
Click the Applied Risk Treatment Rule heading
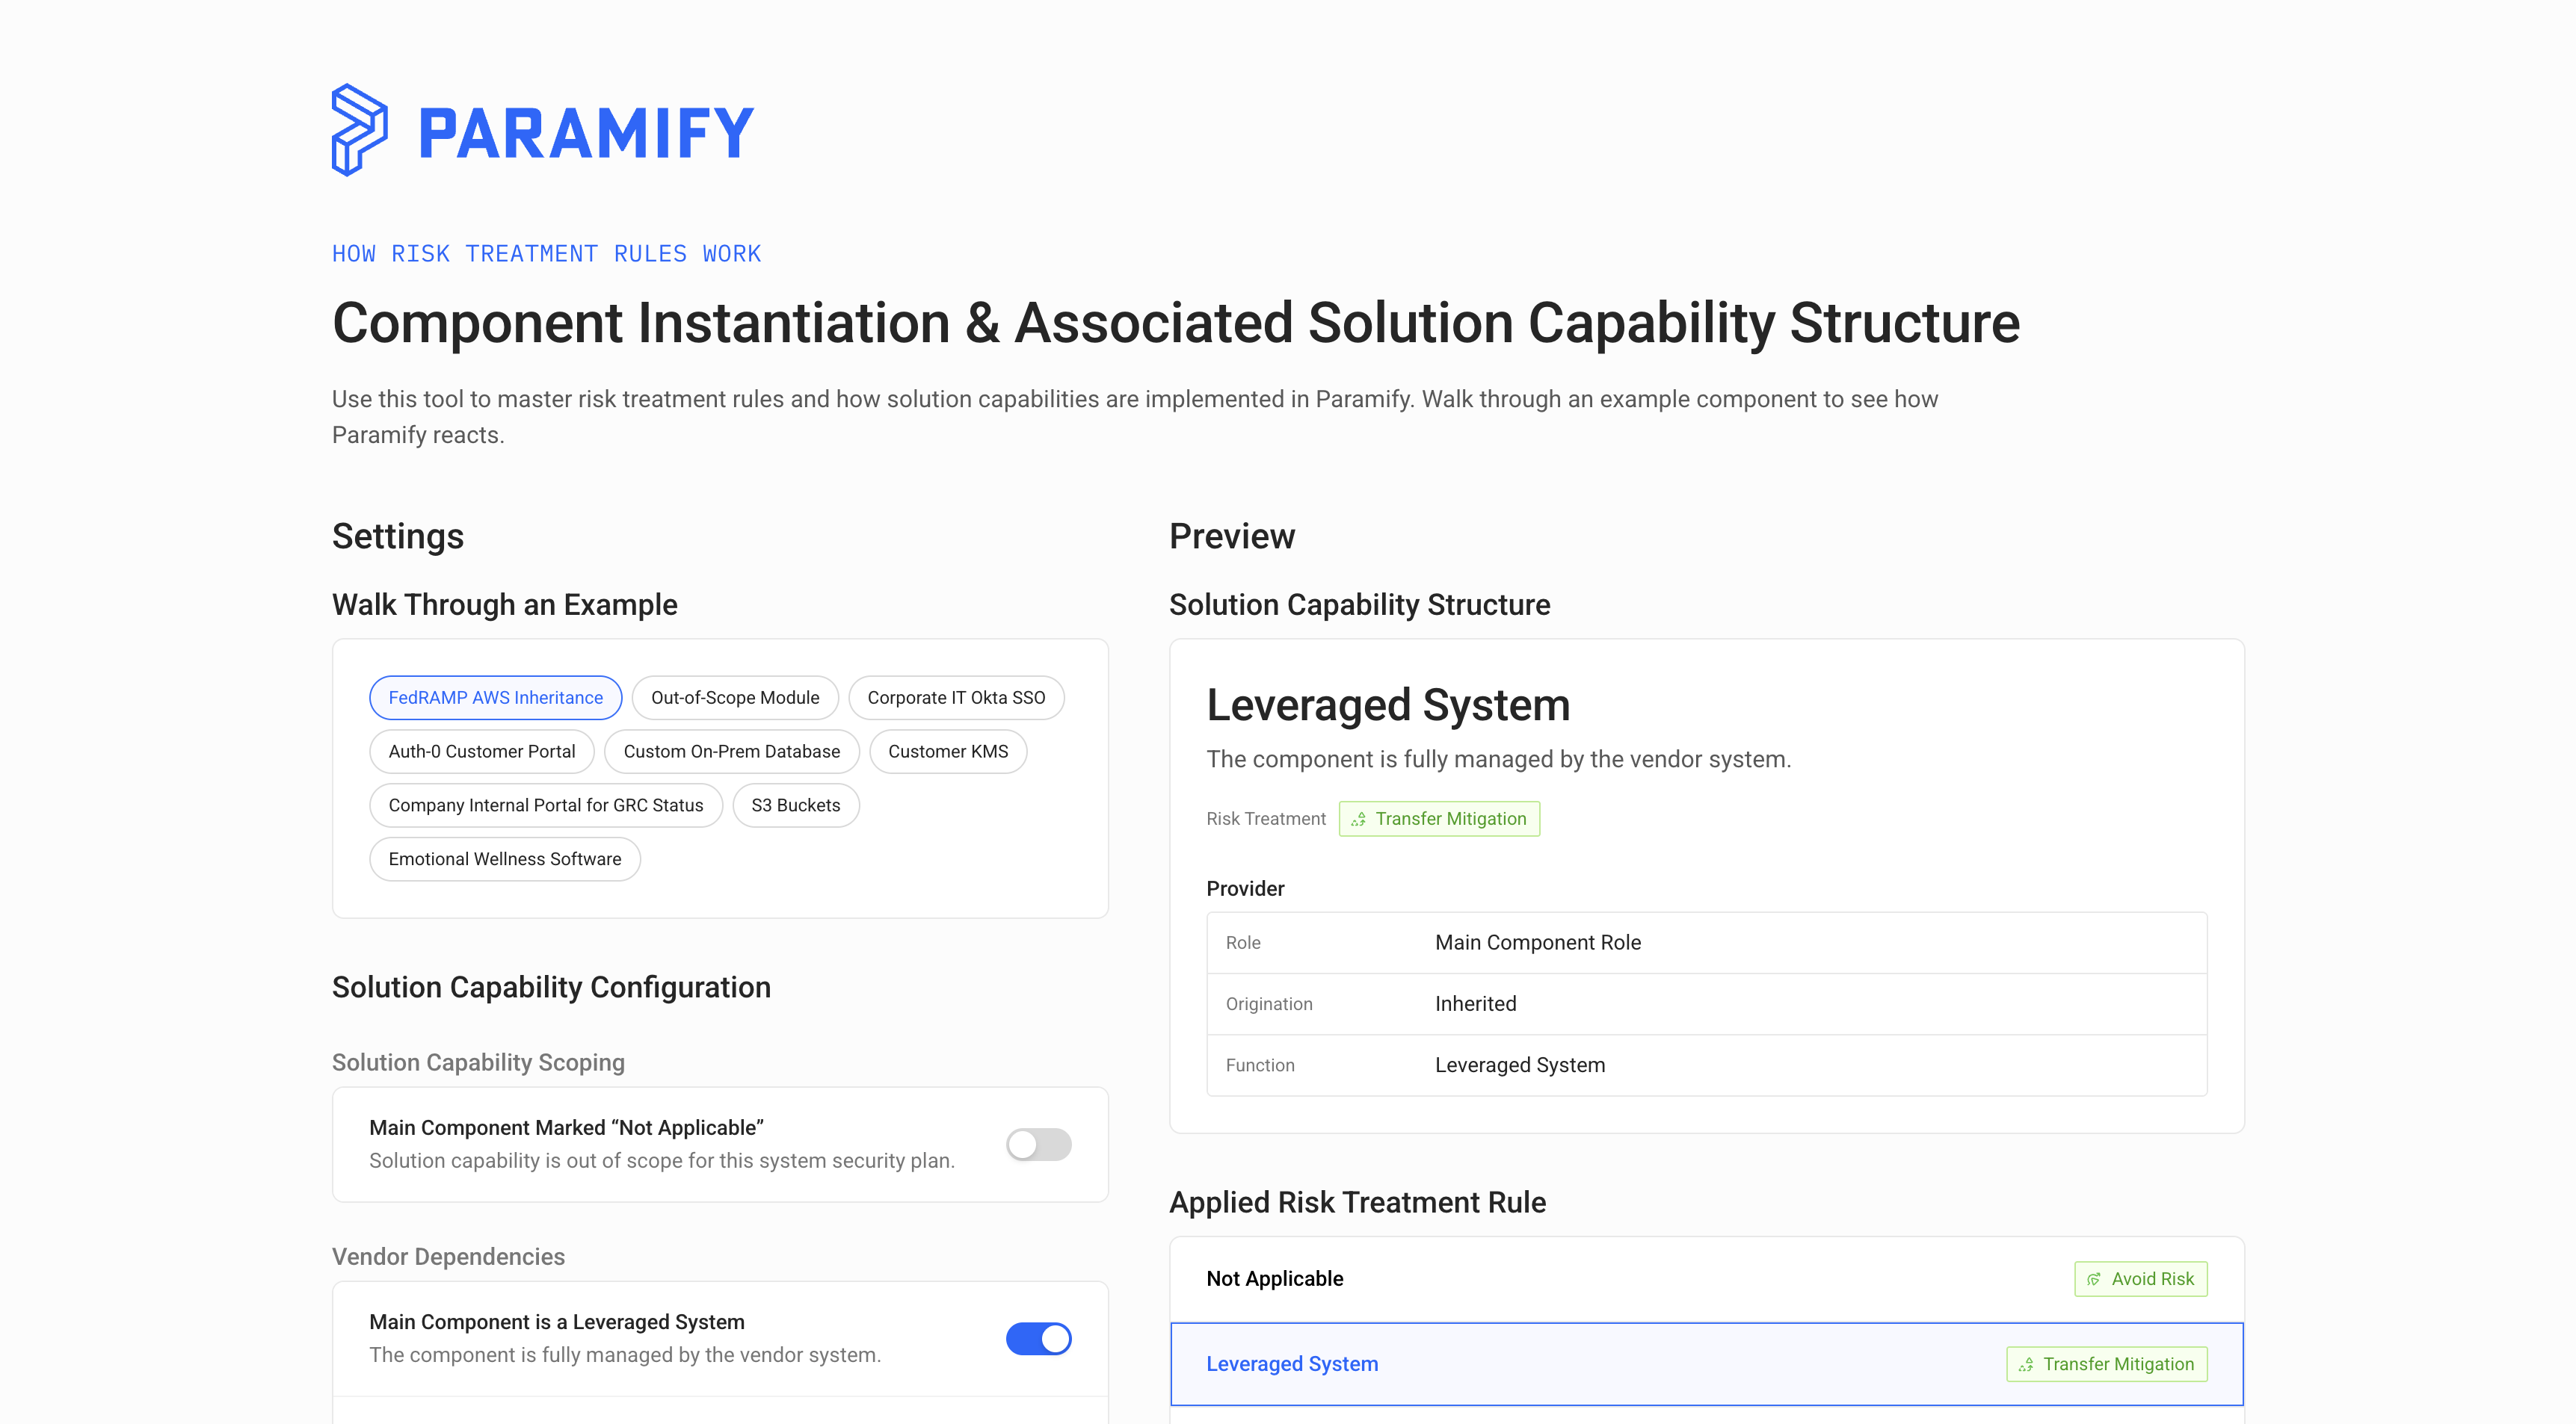pos(1357,1202)
